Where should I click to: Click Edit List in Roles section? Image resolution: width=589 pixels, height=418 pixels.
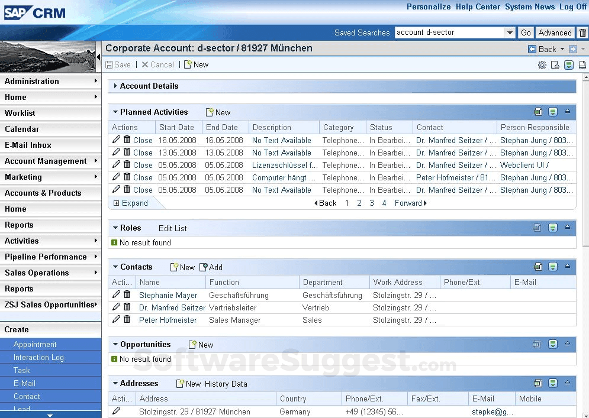point(172,228)
